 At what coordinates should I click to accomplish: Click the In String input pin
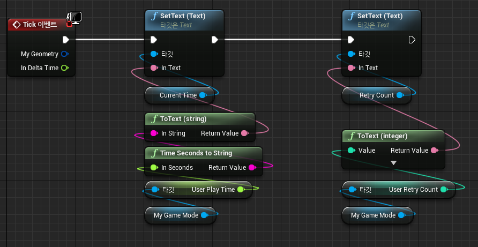click(154, 133)
